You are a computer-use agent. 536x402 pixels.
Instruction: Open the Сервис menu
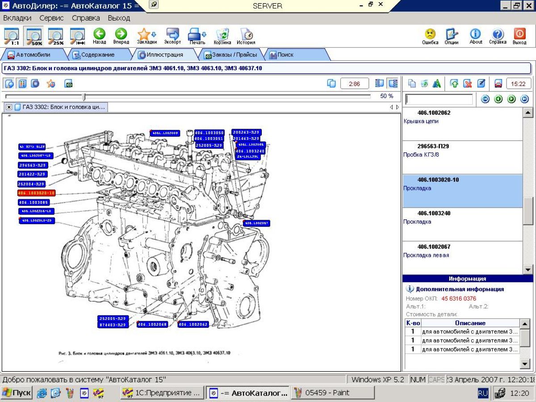(x=51, y=18)
